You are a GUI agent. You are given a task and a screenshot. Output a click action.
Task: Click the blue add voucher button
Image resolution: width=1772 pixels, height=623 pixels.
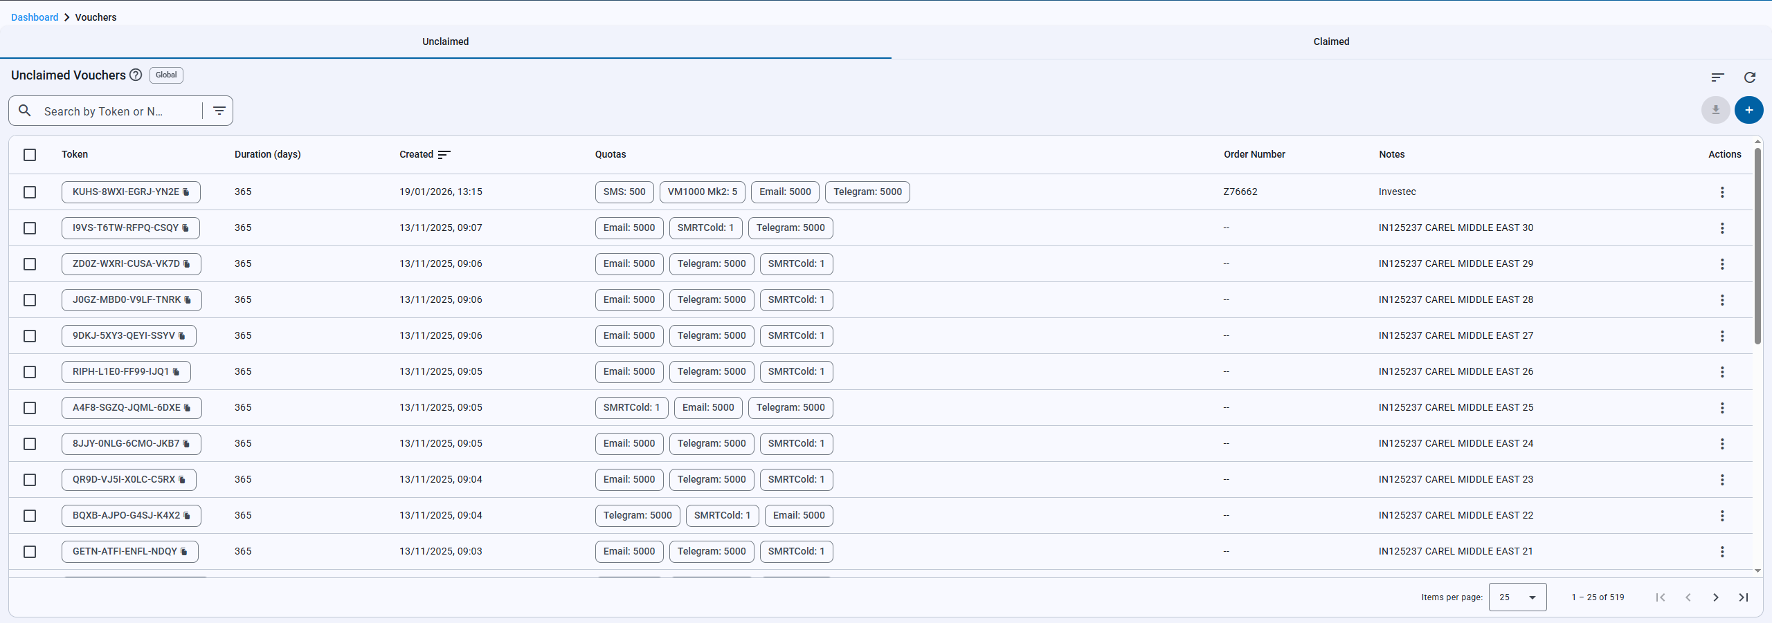coord(1748,110)
